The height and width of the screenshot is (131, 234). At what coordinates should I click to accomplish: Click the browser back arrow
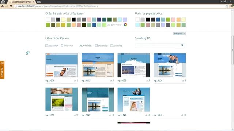3,6
